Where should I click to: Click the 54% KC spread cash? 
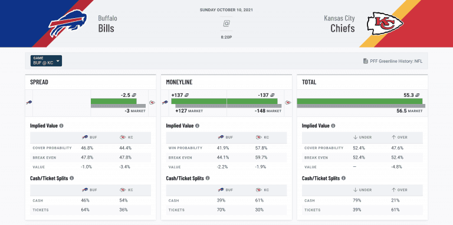(x=123, y=200)
